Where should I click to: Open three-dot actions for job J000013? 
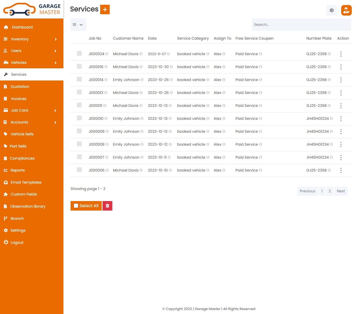pos(341,93)
